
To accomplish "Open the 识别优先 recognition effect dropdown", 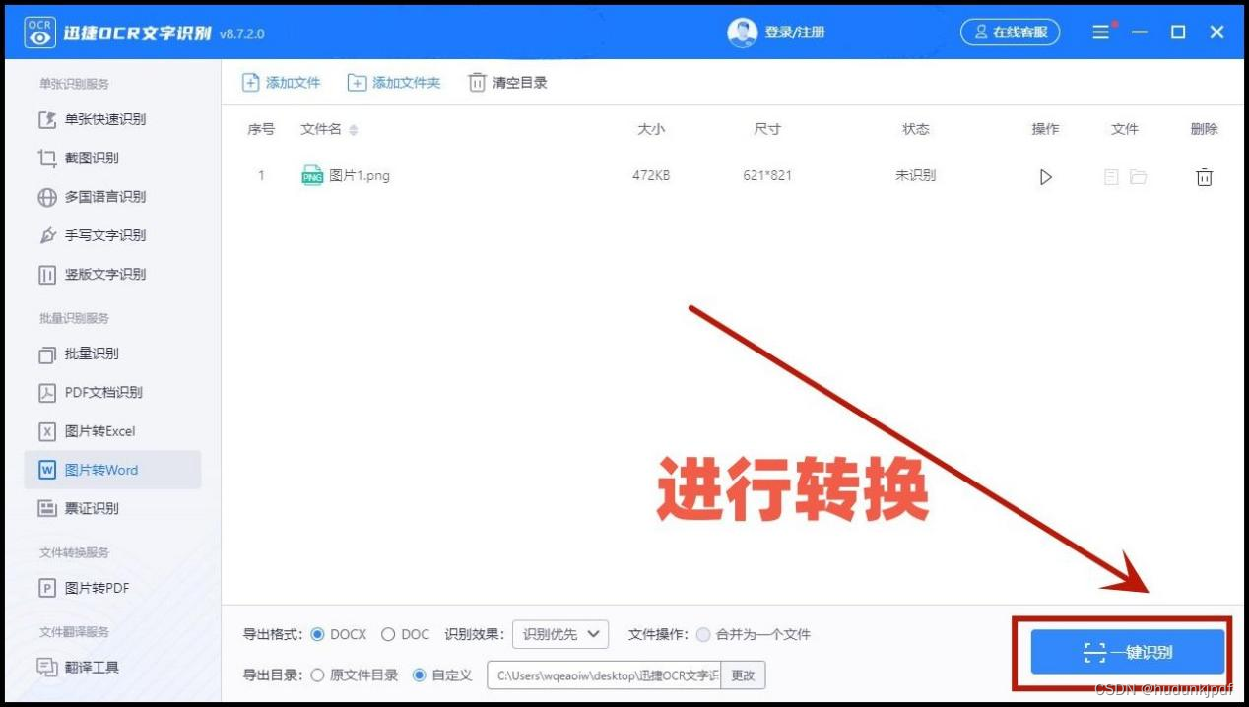I will (x=560, y=634).
